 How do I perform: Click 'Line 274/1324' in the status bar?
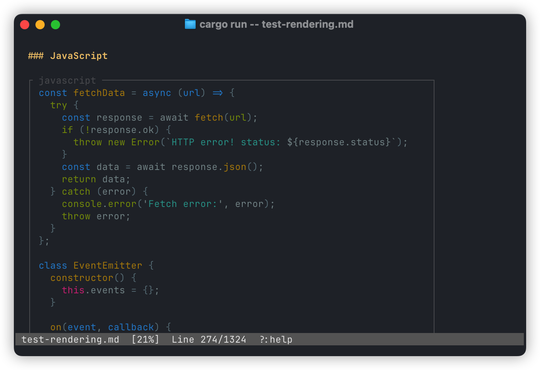pyautogui.click(x=209, y=340)
